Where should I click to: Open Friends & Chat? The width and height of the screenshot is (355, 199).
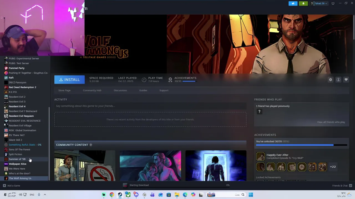click(342, 186)
